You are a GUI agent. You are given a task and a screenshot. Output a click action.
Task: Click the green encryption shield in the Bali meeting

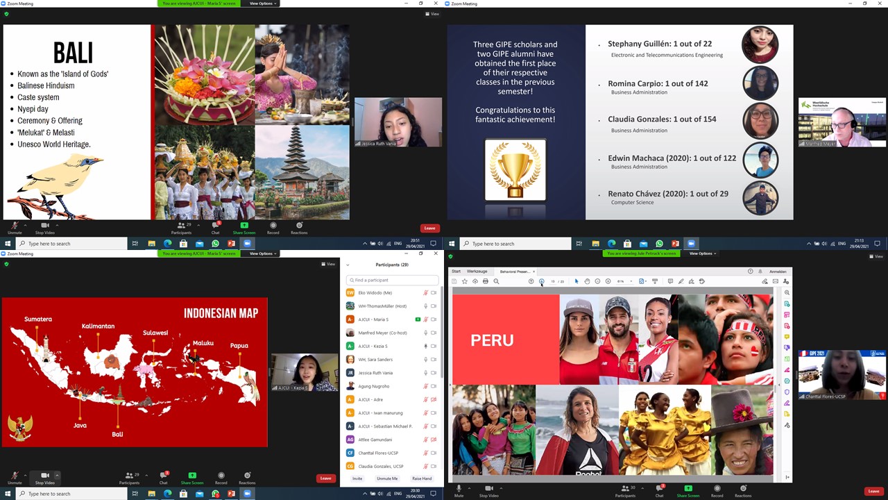pyautogui.click(x=6, y=14)
